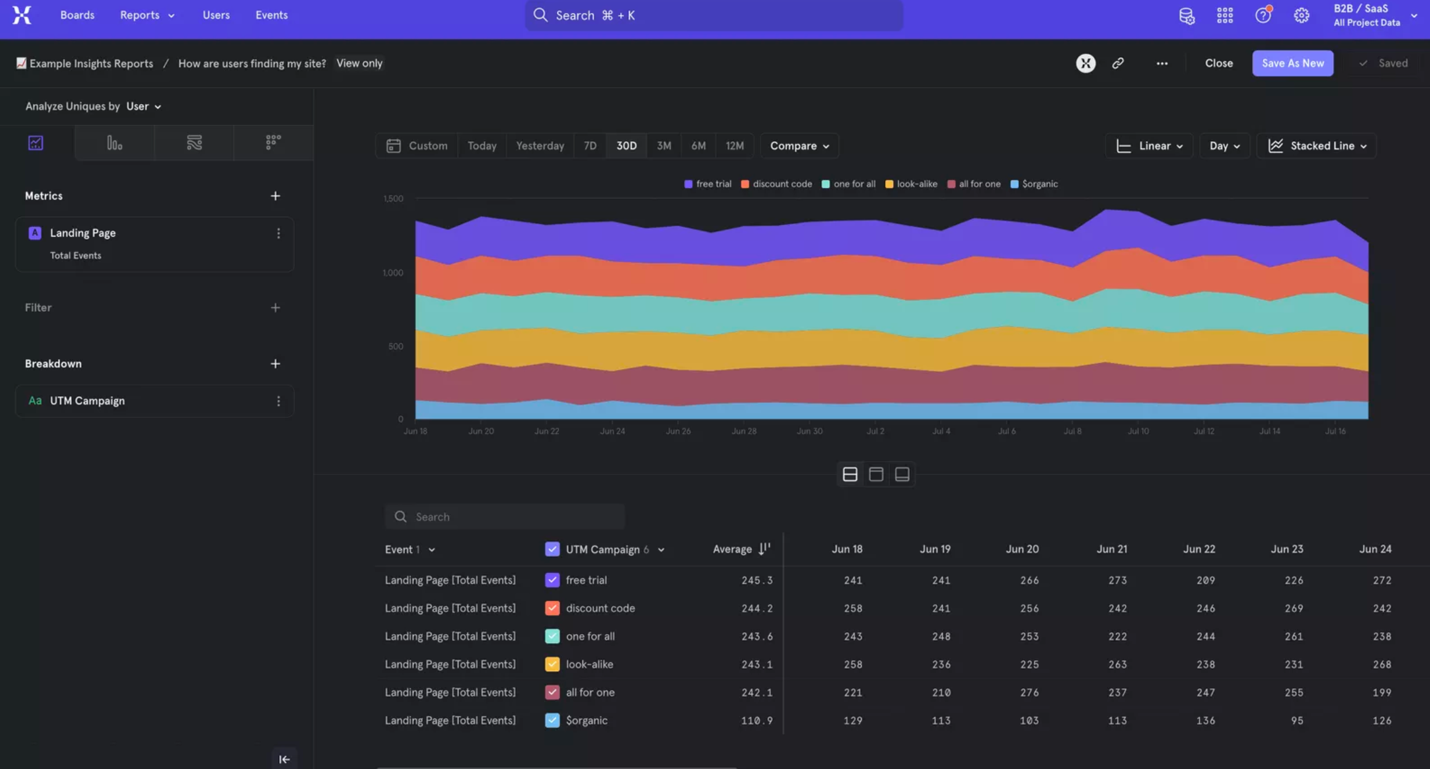The width and height of the screenshot is (1430, 769).
Task: Expand the Compare dropdown
Action: point(799,146)
